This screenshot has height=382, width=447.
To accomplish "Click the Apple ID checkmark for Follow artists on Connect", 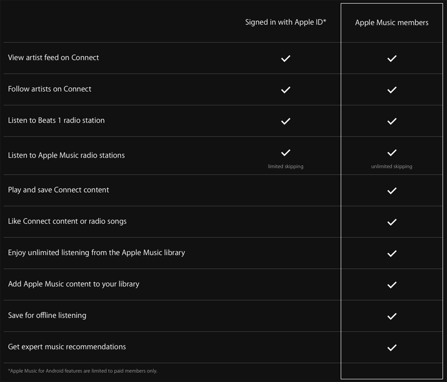I will pyautogui.click(x=285, y=89).
